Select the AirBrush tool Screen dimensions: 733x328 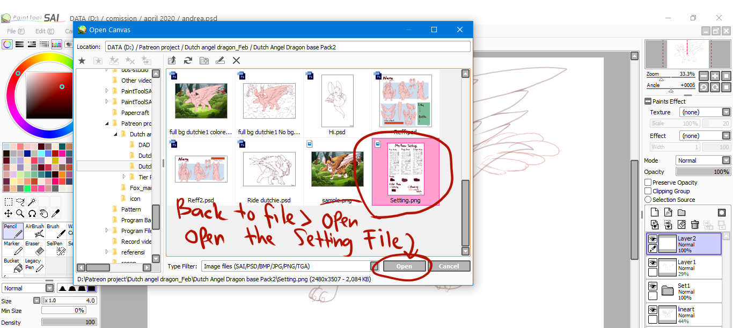tap(34, 231)
